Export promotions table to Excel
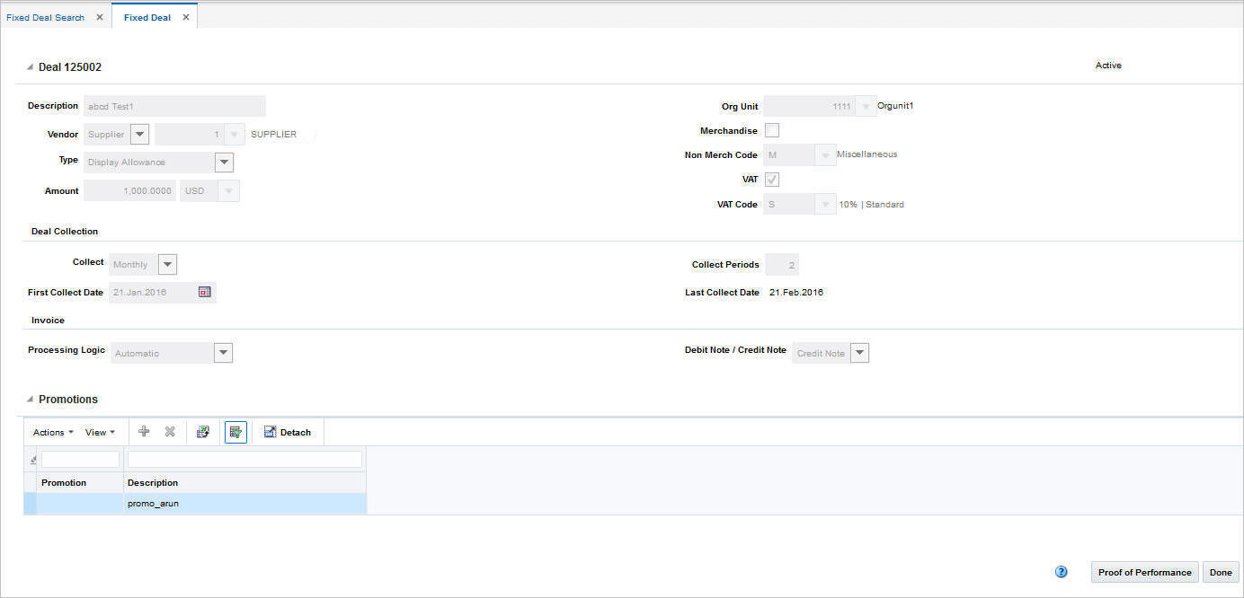The height and width of the screenshot is (598, 1244). pos(203,432)
